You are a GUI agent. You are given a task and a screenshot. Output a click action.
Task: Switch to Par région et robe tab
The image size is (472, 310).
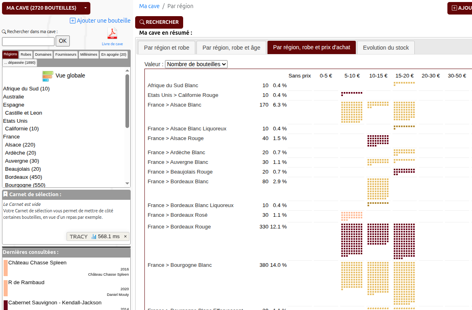pos(166,48)
